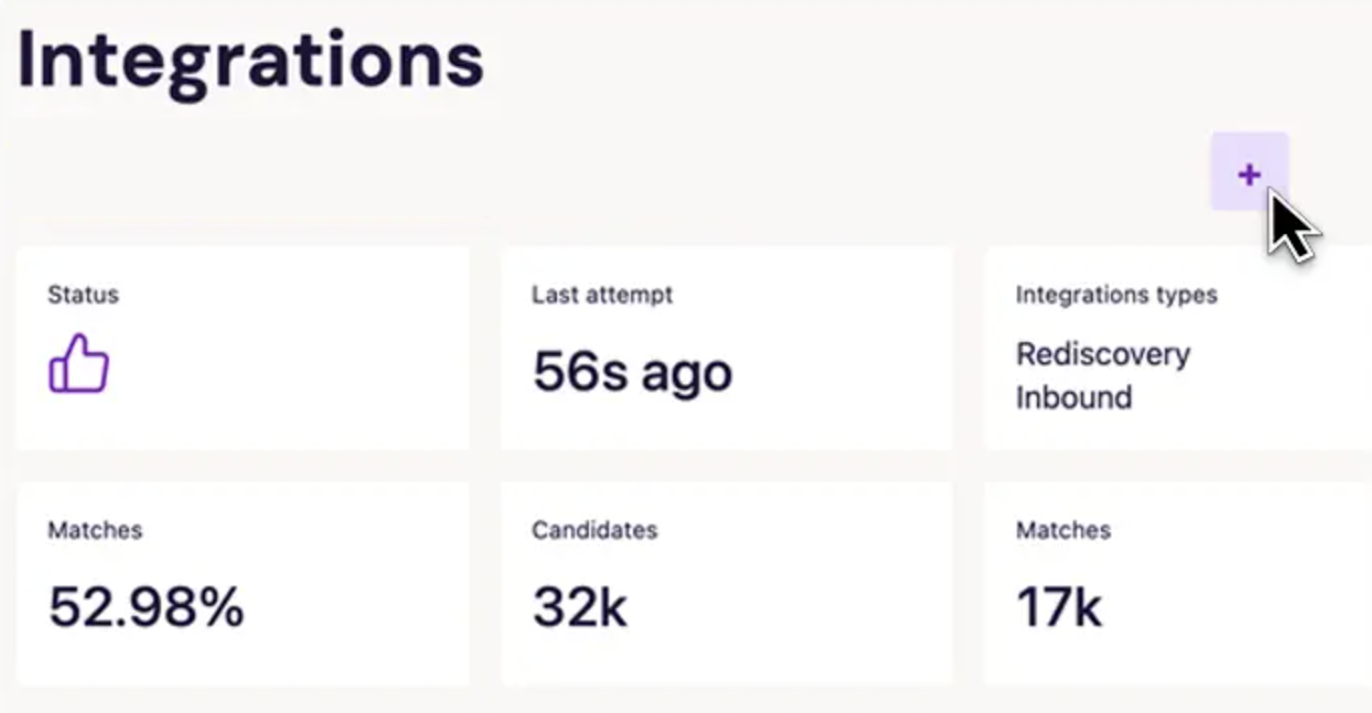Click the Integrations types label
This screenshot has width=1372, height=713.
tap(1116, 294)
